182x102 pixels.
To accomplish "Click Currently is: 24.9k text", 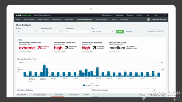I will coord(60,52).
